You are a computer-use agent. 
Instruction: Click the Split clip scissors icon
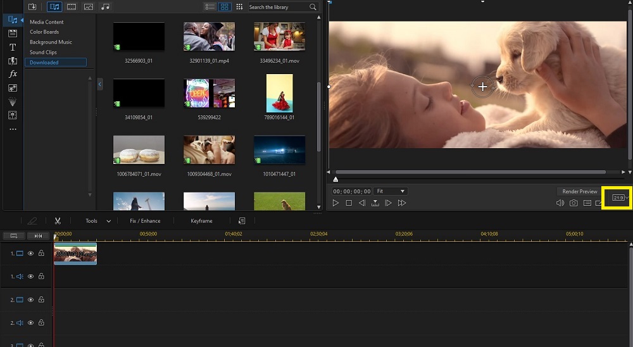point(58,221)
